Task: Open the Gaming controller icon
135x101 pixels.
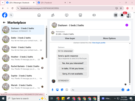Action: (x=94, y=15)
